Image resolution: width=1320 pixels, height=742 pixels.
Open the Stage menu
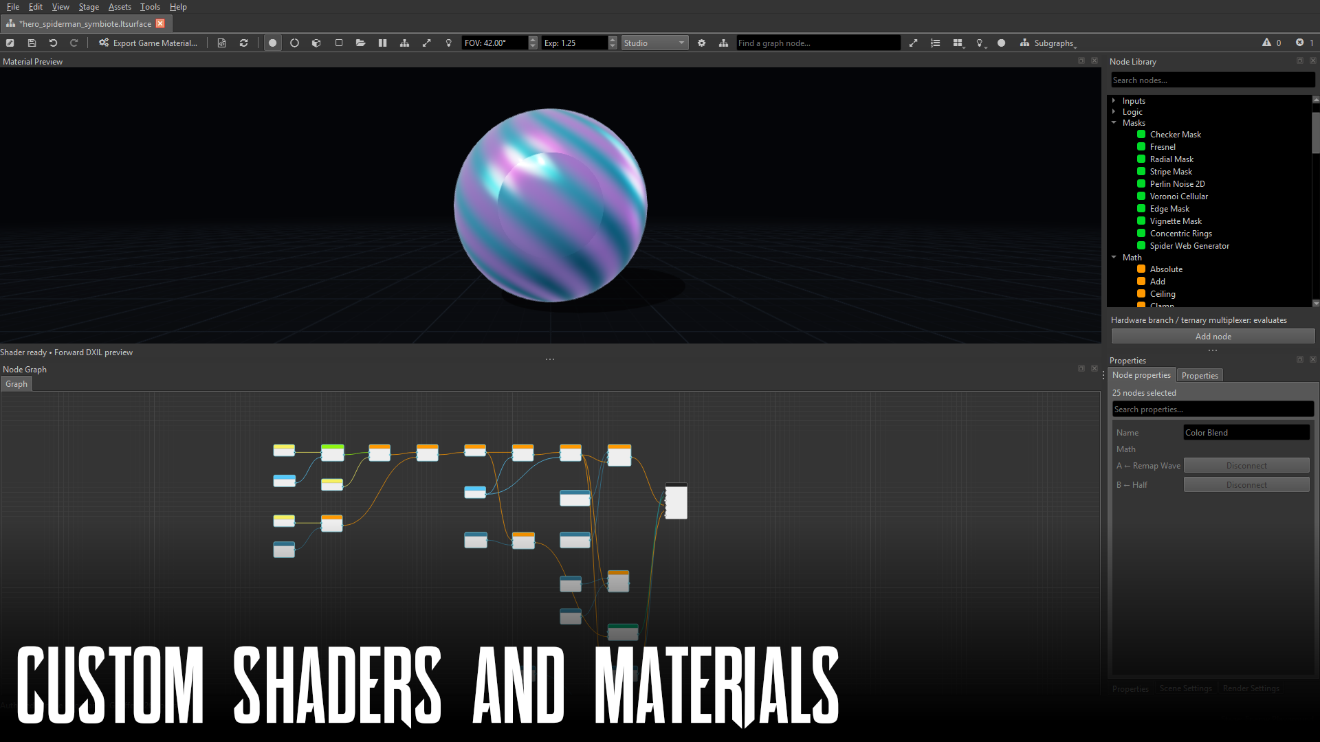pyautogui.click(x=89, y=7)
